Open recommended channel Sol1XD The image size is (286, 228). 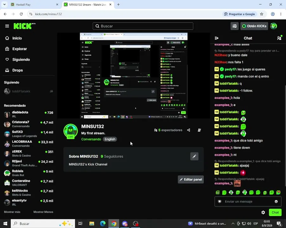click(x=29, y=134)
